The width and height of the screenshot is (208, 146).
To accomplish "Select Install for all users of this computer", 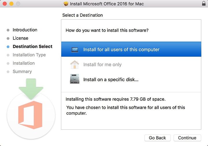I will (x=131, y=49).
